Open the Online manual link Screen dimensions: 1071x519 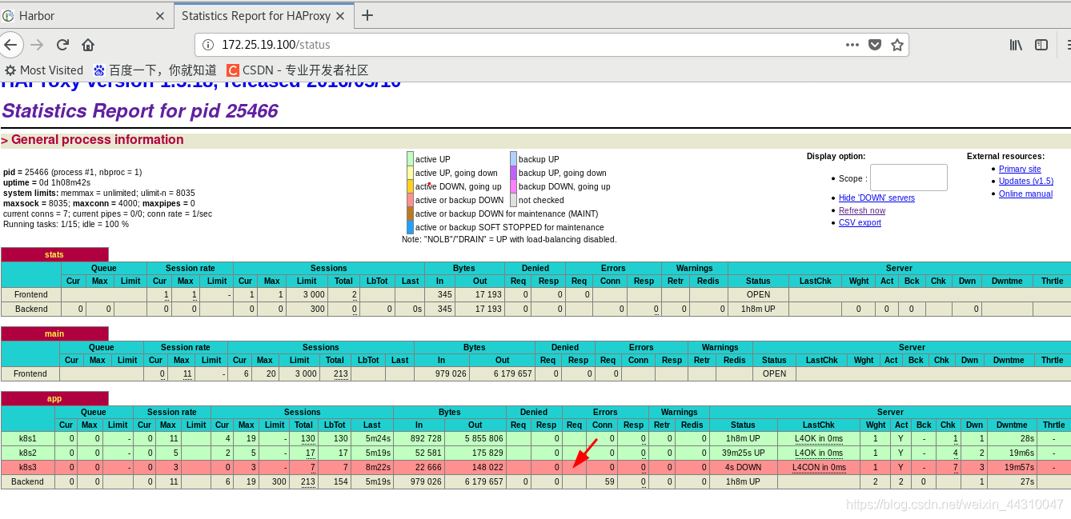point(1025,194)
